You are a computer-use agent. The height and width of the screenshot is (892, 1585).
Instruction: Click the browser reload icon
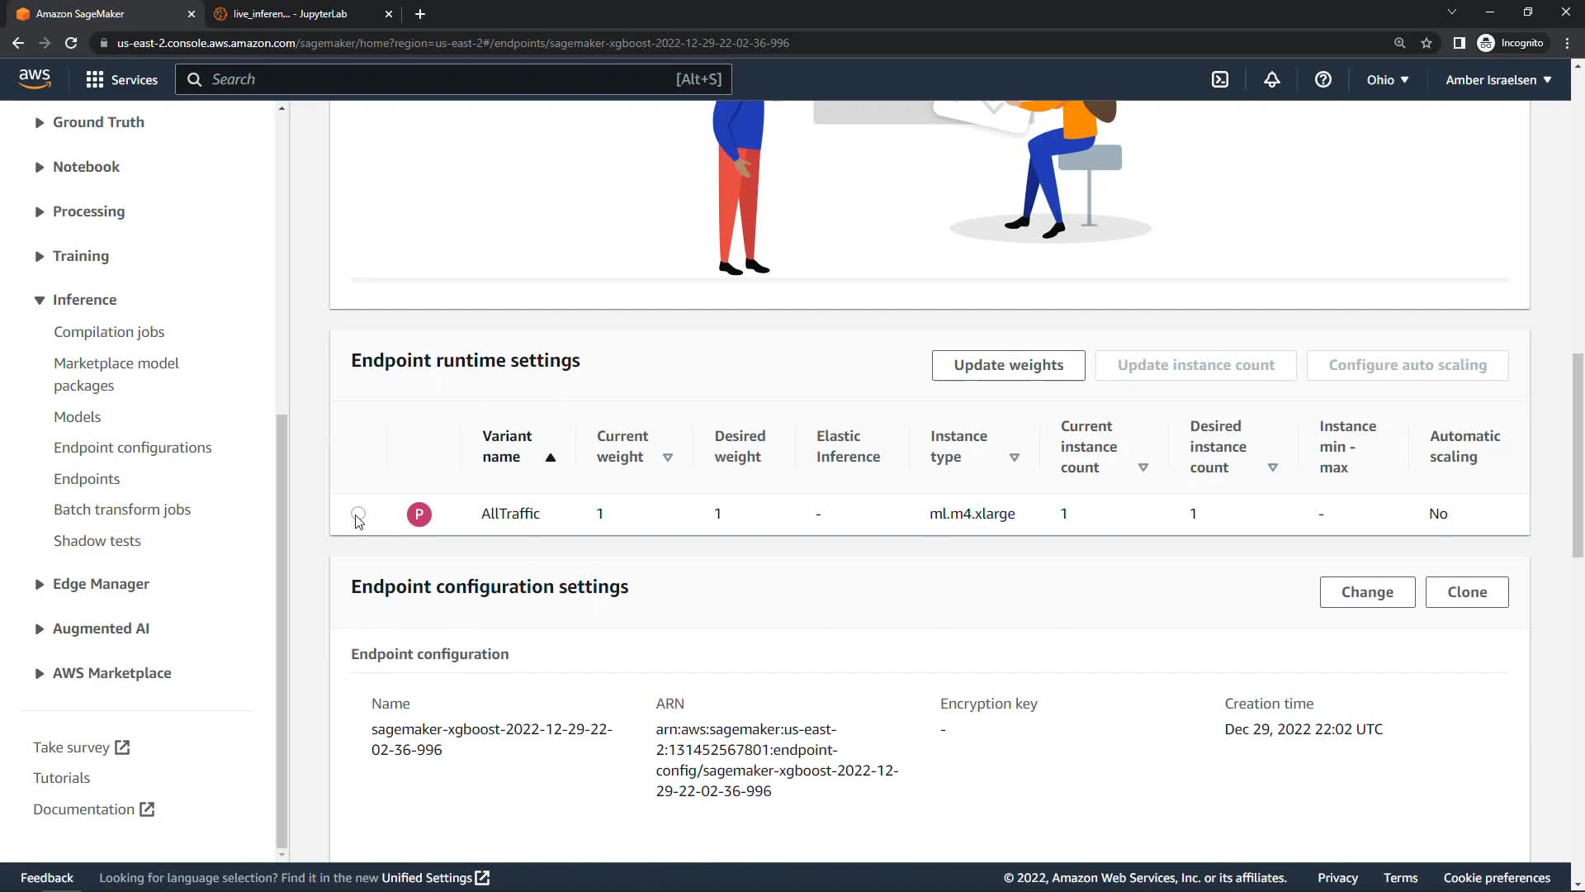pos(71,43)
